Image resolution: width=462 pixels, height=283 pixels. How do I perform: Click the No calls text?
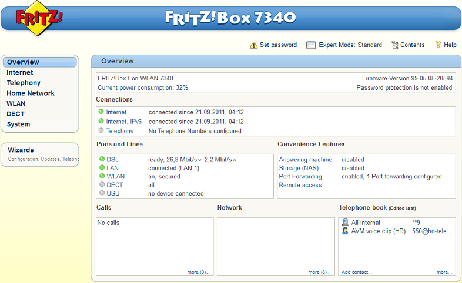pyautogui.click(x=108, y=223)
